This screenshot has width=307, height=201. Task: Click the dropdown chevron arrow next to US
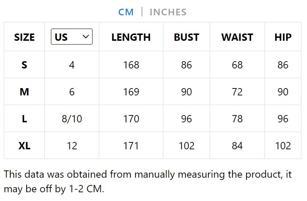click(86, 36)
